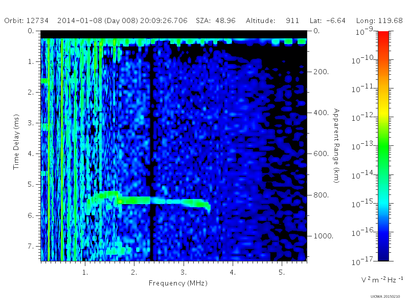Image resolution: width=409 pixels, height=307 pixels.
Task: Click the Lat: -6.64 value
Action: click(x=328, y=20)
